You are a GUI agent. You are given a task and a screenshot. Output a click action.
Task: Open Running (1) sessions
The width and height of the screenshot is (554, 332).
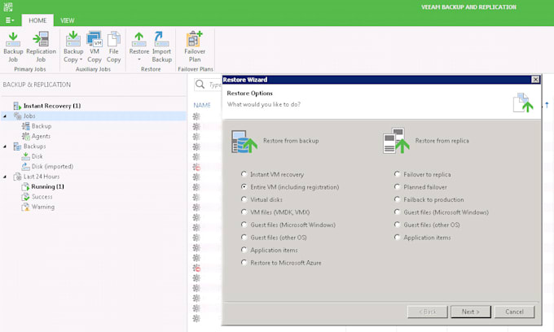click(47, 186)
